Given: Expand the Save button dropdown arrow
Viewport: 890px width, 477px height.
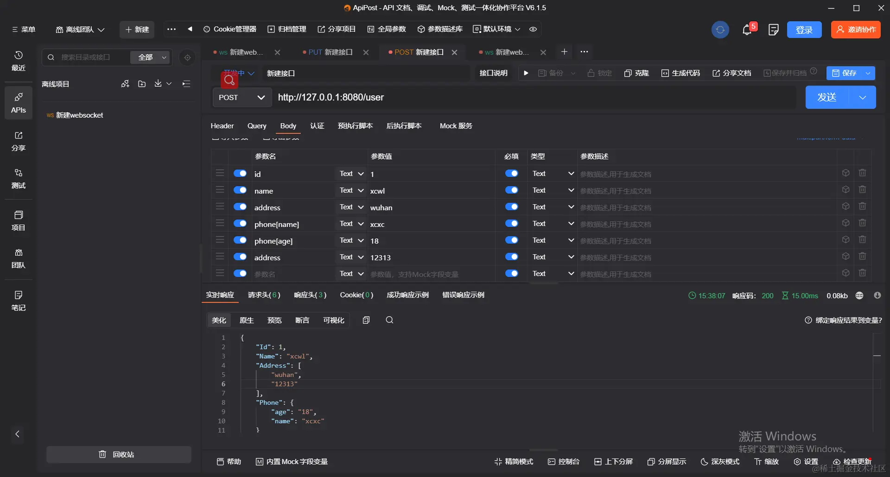Looking at the screenshot, I should tap(868, 73).
